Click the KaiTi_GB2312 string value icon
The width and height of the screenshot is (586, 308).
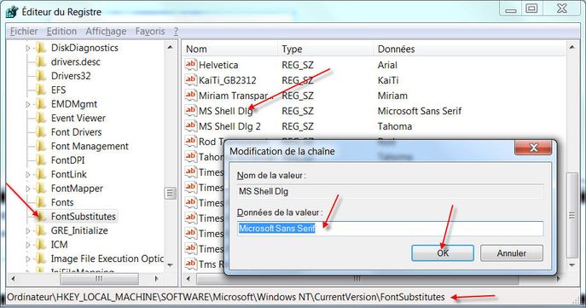190,80
